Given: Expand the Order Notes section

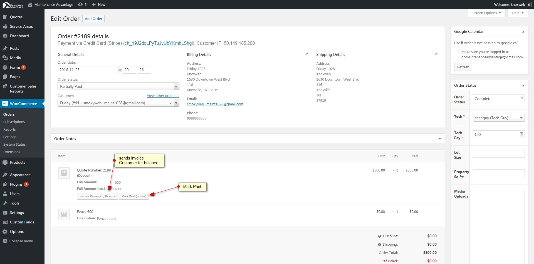Looking at the screenshot, I should 440,139.
